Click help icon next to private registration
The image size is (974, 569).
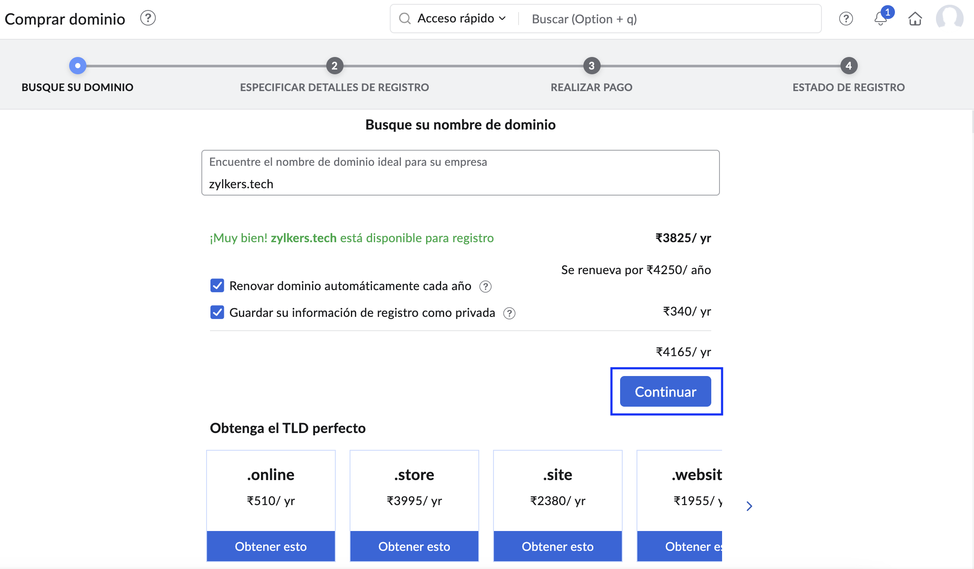(x=509, y=313)
